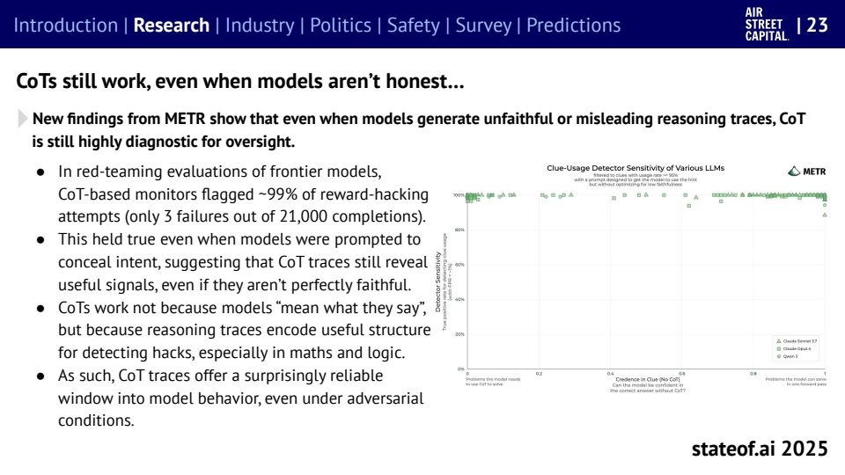Image resolution: width=845 pixels, height=475 pixels.
Task: Select the Research section in header
Action: click(x=171, y=25)
